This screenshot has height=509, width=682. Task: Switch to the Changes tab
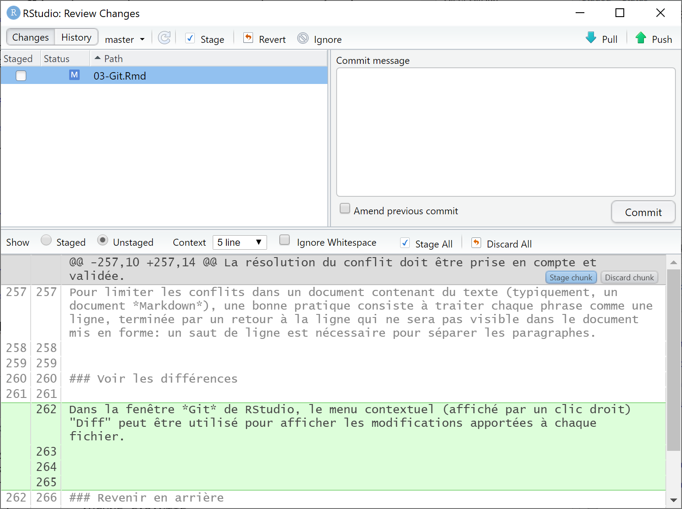(31, 37)
